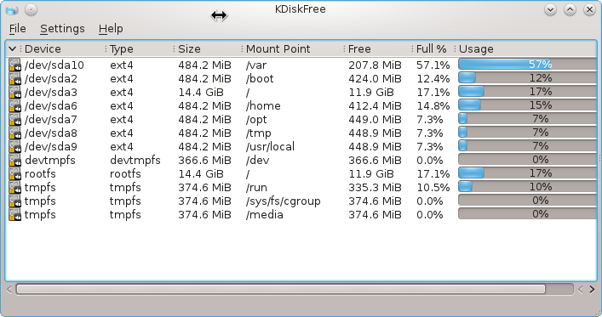The width and height of the screenshot is (602, 317).
Task: Click the /sys/fs/cgroup mount point cell
Action: (x=284, y=201)
